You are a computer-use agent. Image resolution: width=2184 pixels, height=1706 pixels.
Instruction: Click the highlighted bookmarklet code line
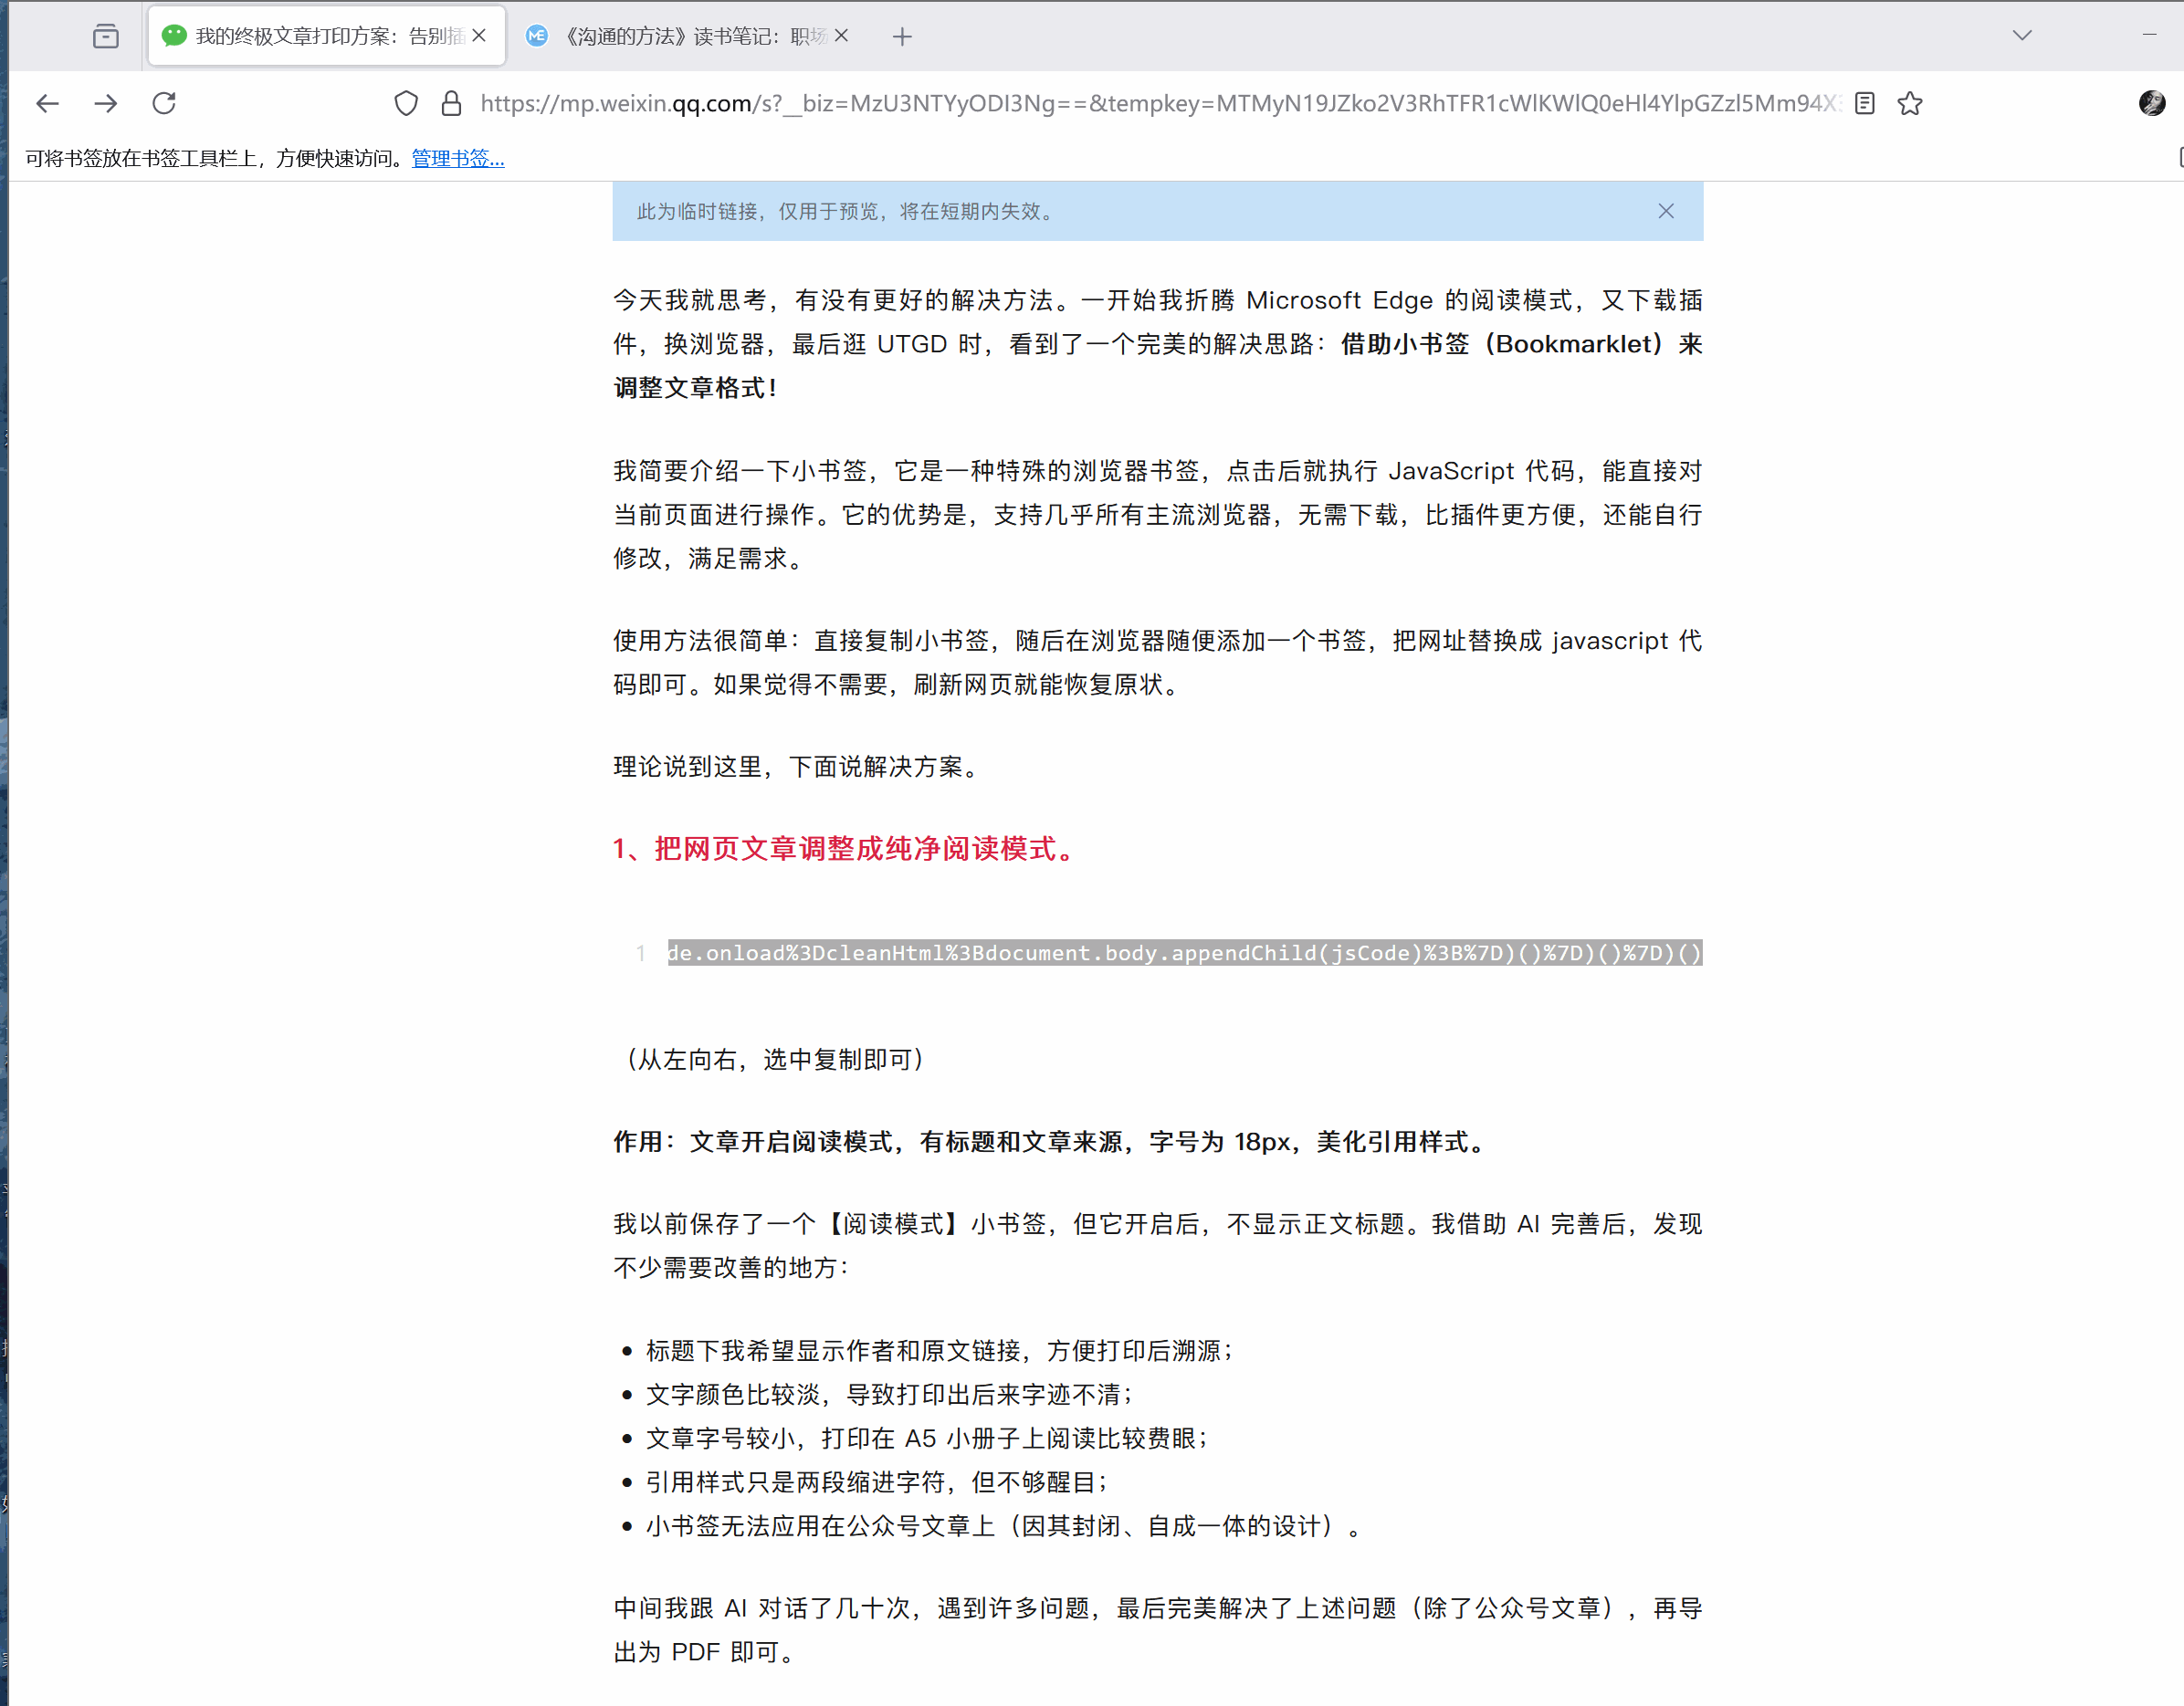(x=1185, y=953)
